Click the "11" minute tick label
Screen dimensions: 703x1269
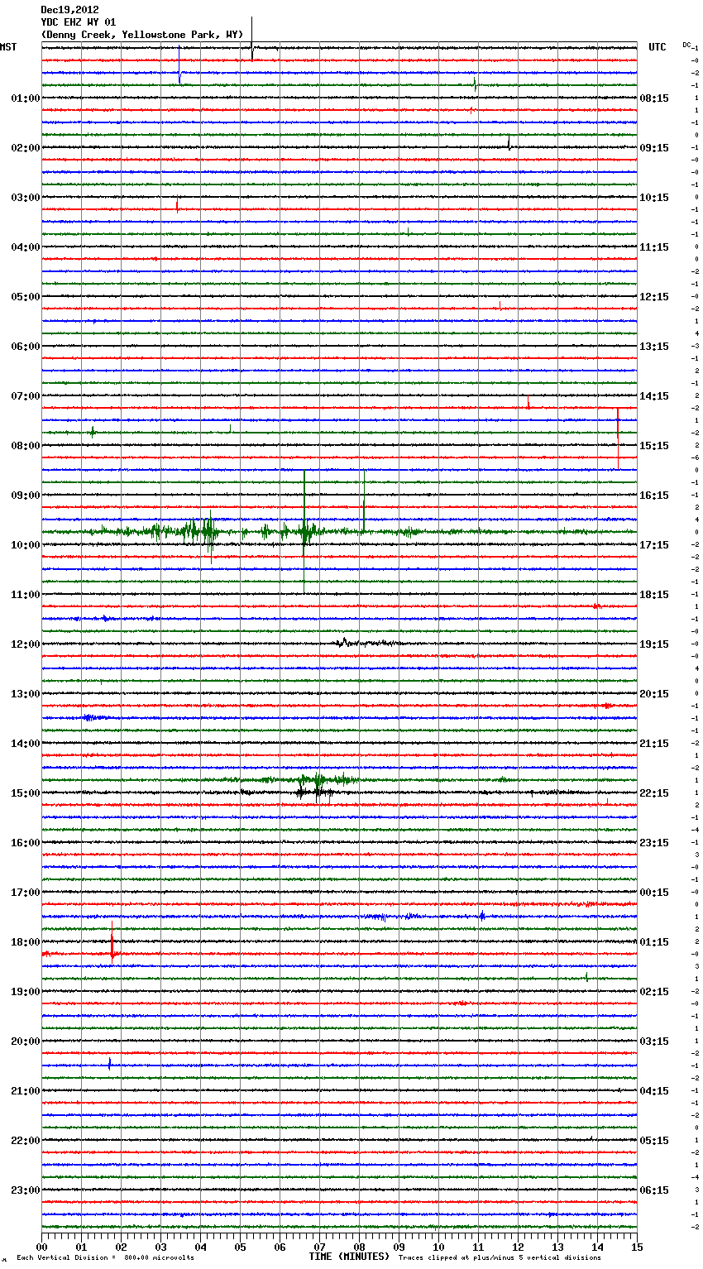click(478, 1247)
